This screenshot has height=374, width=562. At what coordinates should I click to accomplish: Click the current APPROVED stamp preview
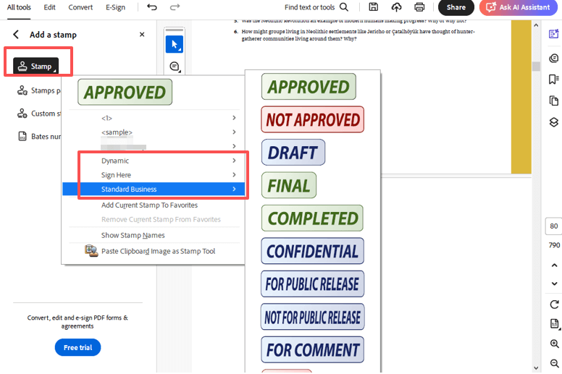125,92
